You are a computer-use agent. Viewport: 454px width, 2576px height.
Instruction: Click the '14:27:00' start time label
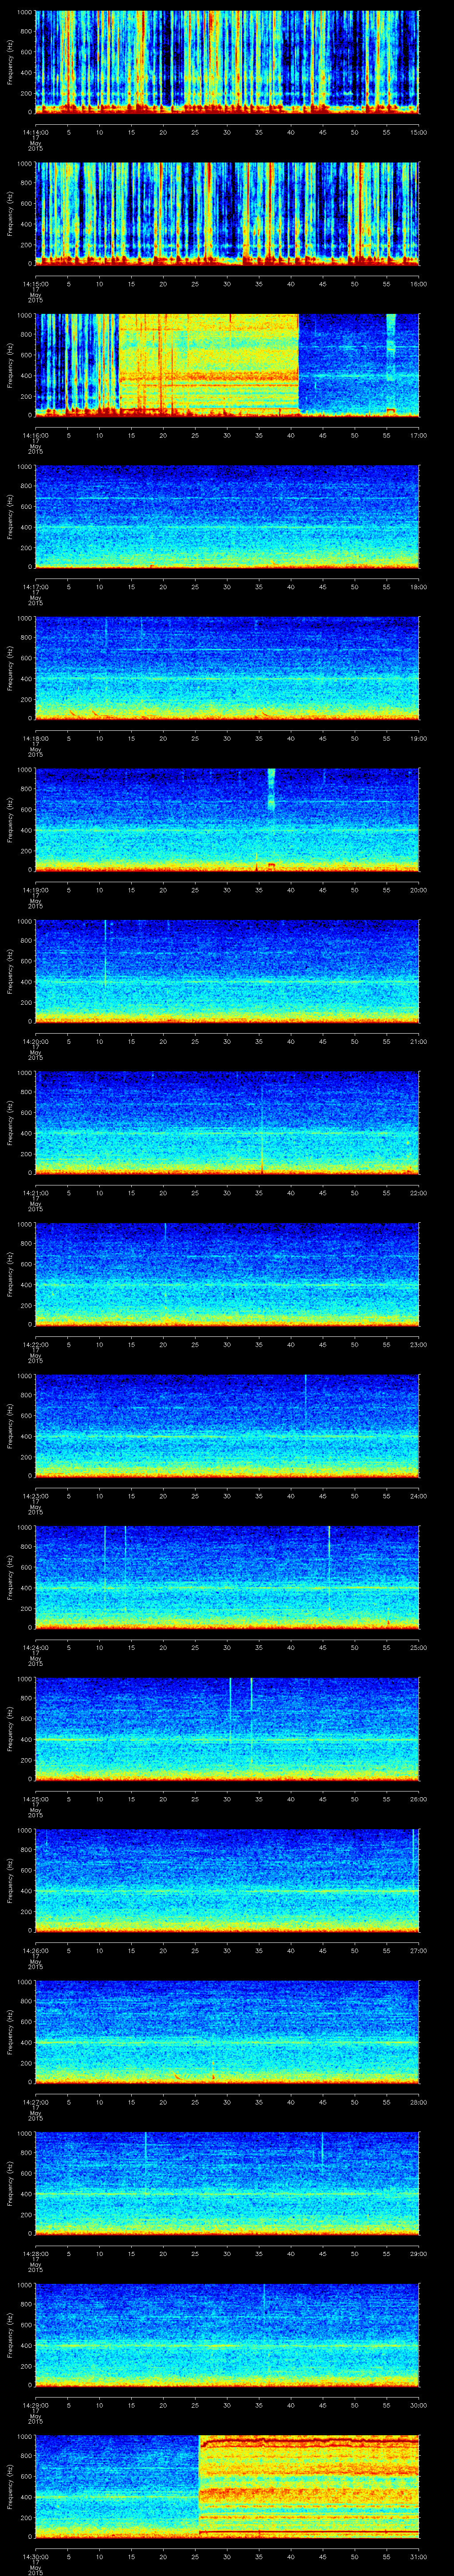(36, 2102)
